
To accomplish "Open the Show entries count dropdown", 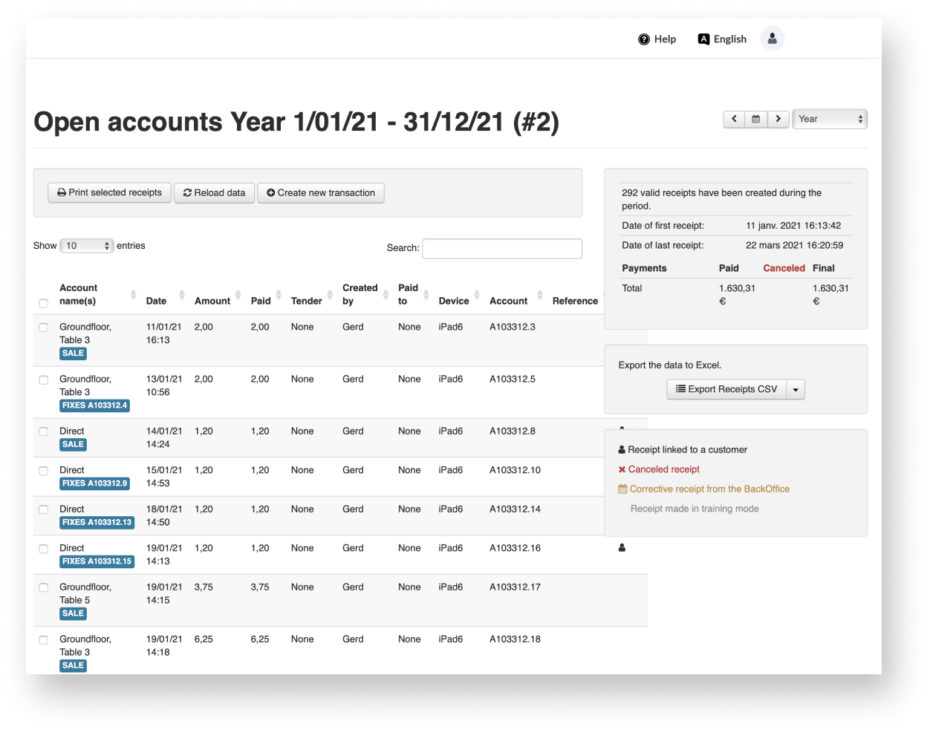I will [87, 246].
